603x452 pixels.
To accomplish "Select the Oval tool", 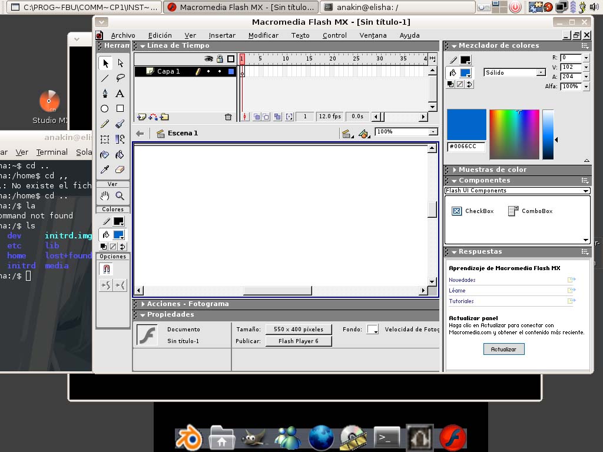I will pyautogui.click(x=105, y=108).
